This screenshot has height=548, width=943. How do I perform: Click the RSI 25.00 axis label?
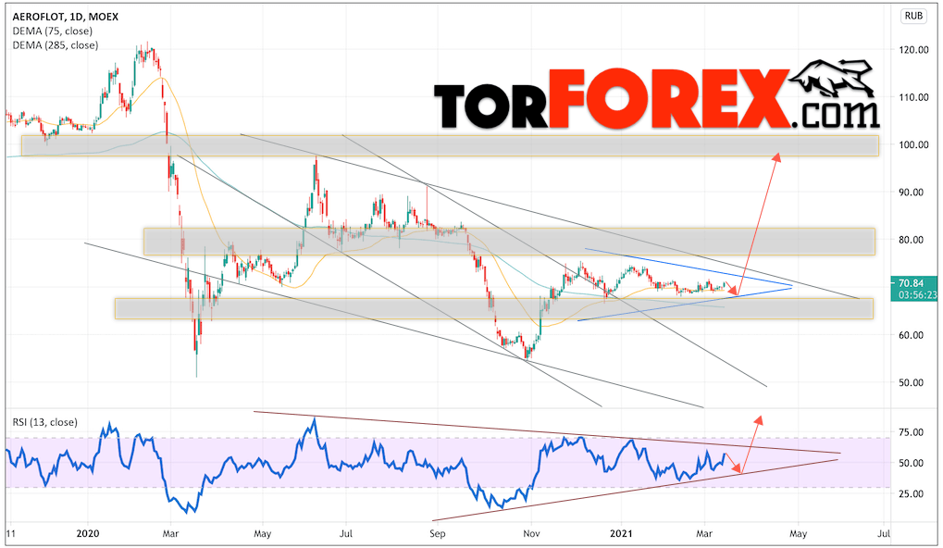(x=911, y=494)
